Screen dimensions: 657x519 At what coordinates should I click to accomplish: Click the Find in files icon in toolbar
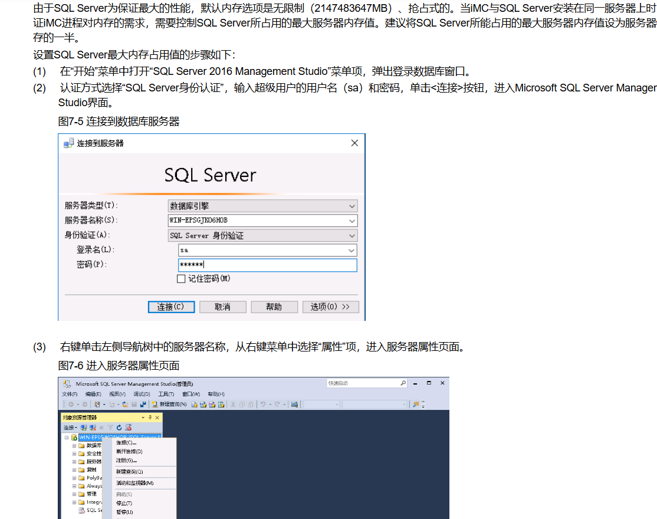[x=416, y=404]
